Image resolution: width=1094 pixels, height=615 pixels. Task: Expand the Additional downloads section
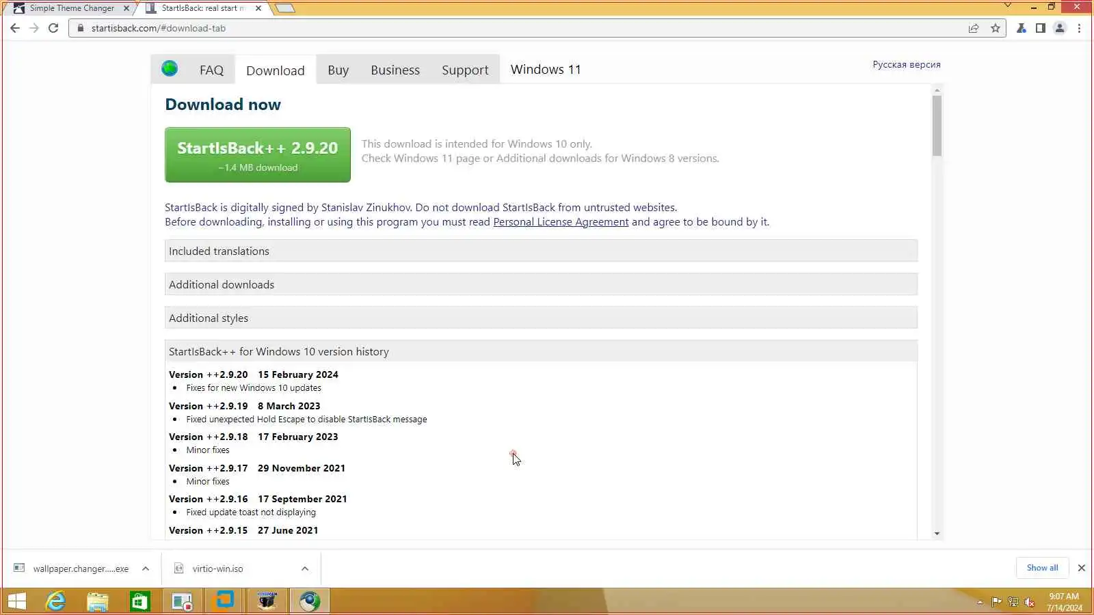(541, 284)
